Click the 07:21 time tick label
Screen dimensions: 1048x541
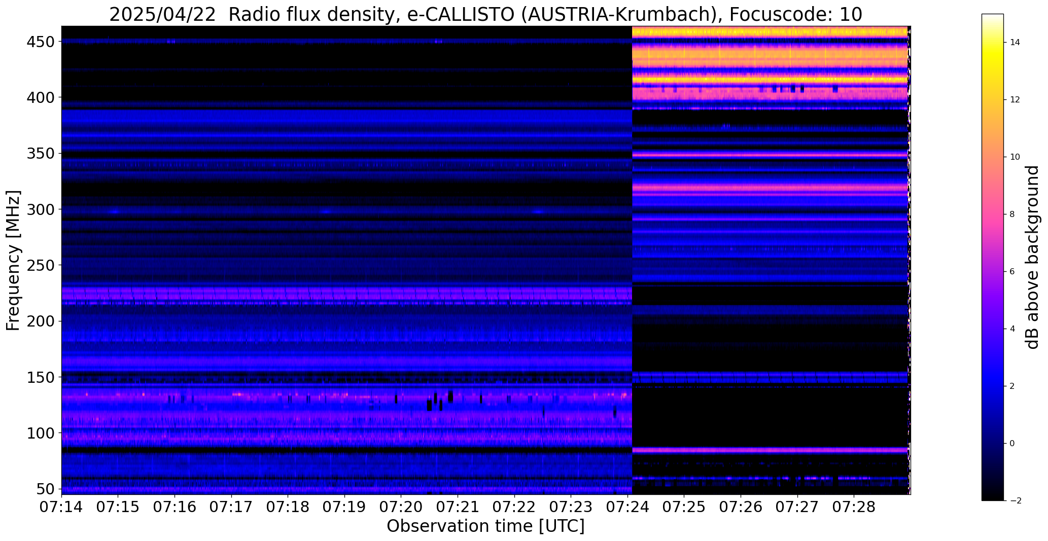point(458,507)
